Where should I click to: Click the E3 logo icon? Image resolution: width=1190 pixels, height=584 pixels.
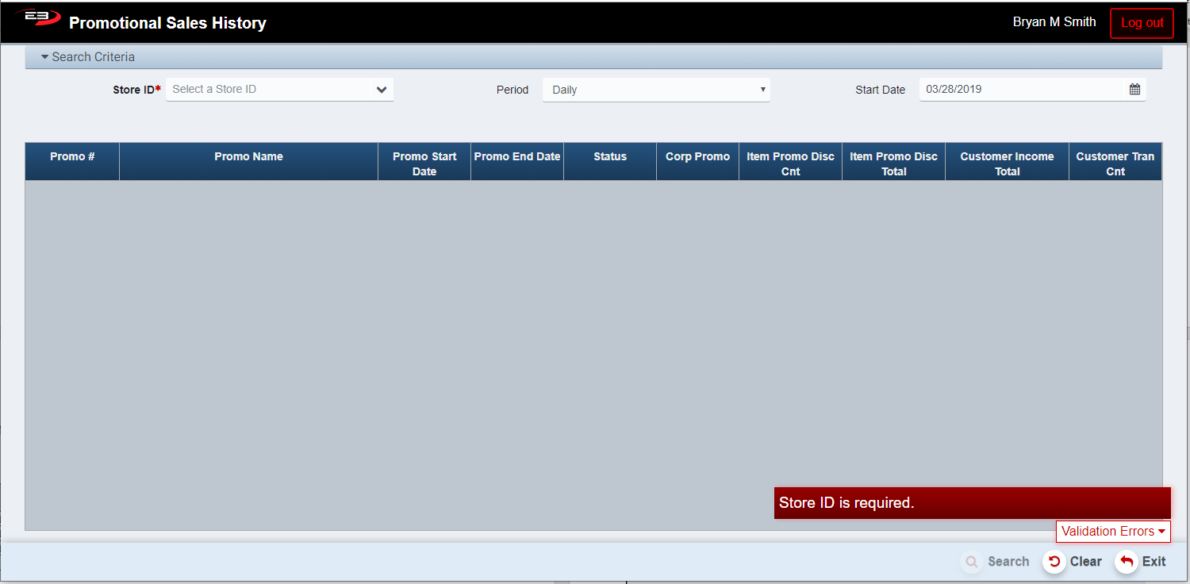click(x=37, y=18)
